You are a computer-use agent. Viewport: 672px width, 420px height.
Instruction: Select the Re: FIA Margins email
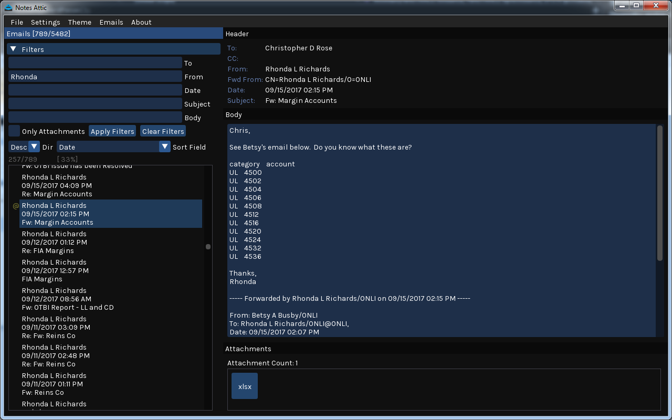(111, 242)
